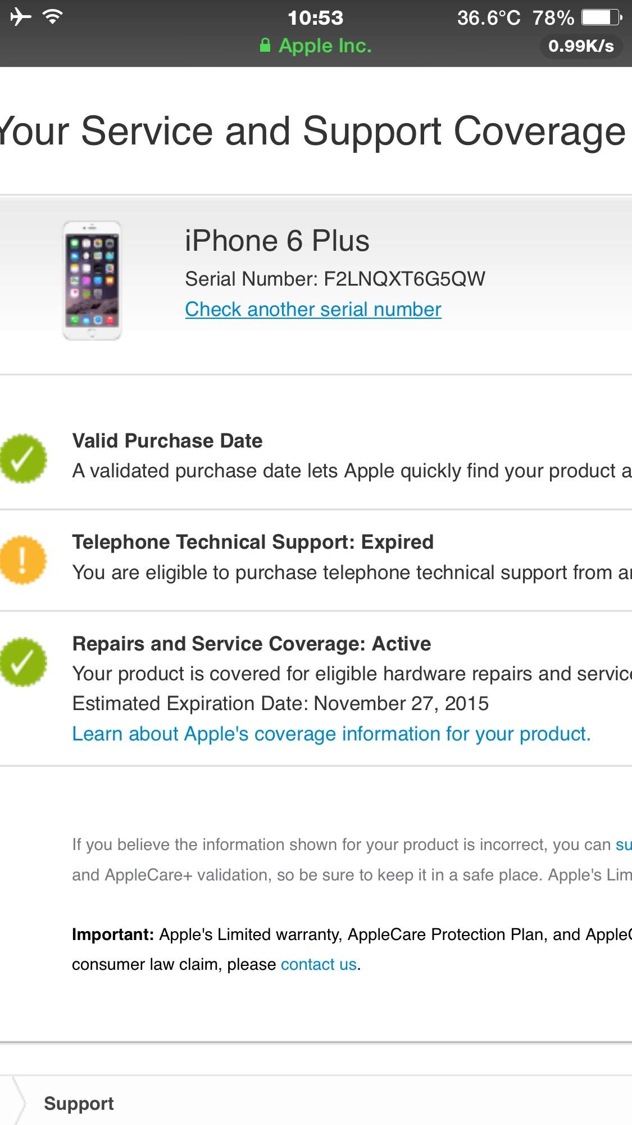The height and width of the screenshot is (1125, 632).
Task: Follow the contact us link
Action: [x=319, y=964]
